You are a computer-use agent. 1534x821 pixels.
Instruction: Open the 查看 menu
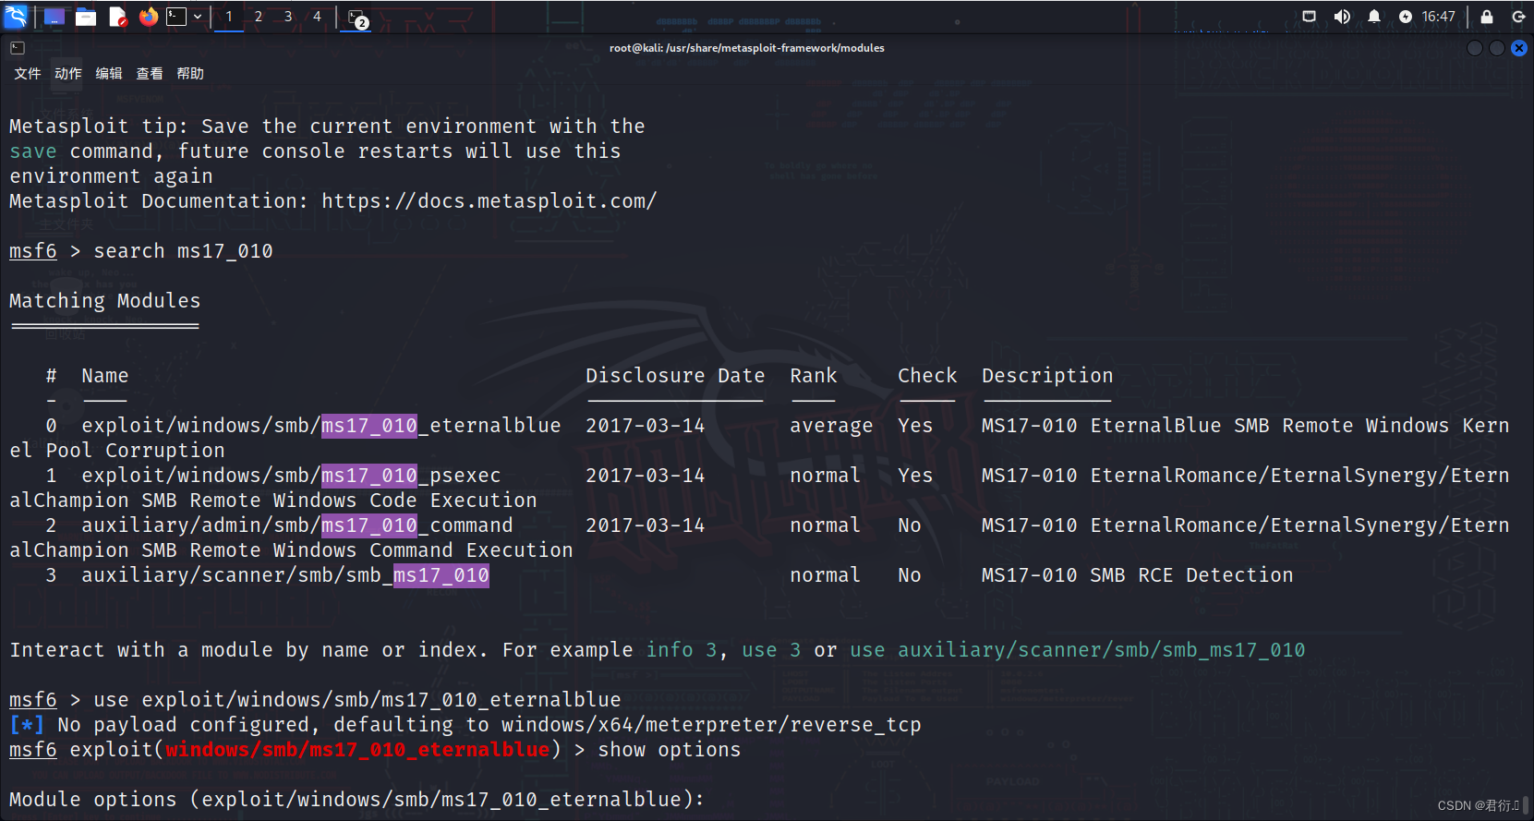pyautogui.click(x=150, y=74)
